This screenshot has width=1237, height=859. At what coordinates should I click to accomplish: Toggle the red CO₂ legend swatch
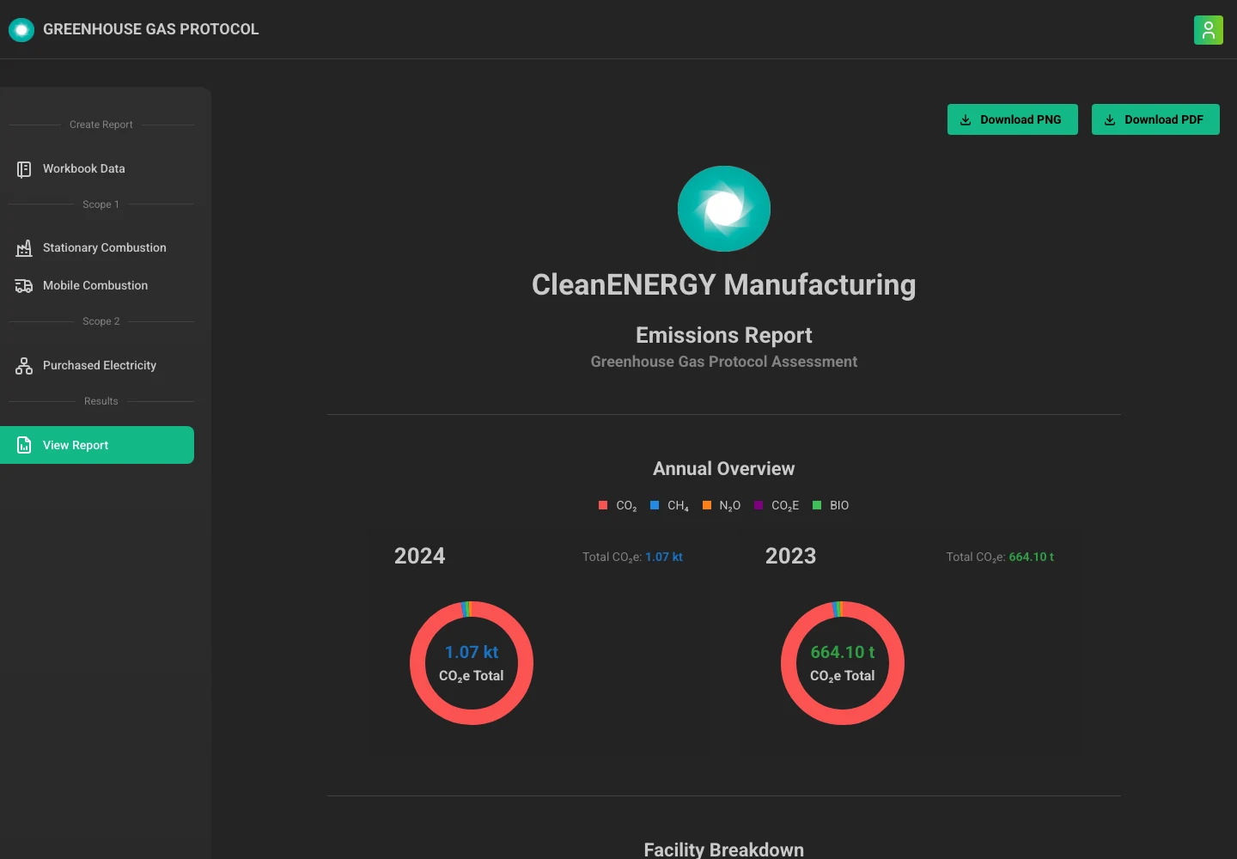(x=603, y=505)
